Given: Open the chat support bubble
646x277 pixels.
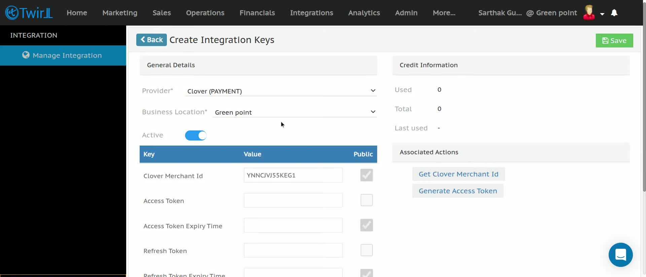Looking at the screenshot, I should 620,254.
